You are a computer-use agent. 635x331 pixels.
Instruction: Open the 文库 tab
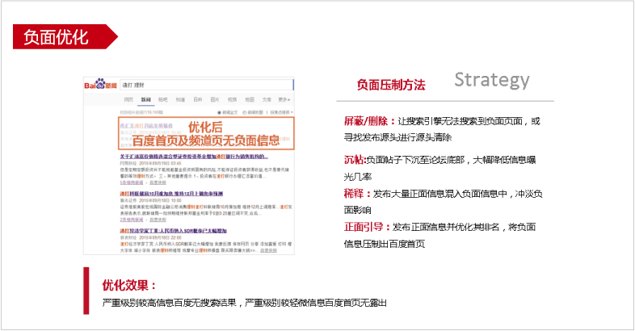click(x=267, y=98)
